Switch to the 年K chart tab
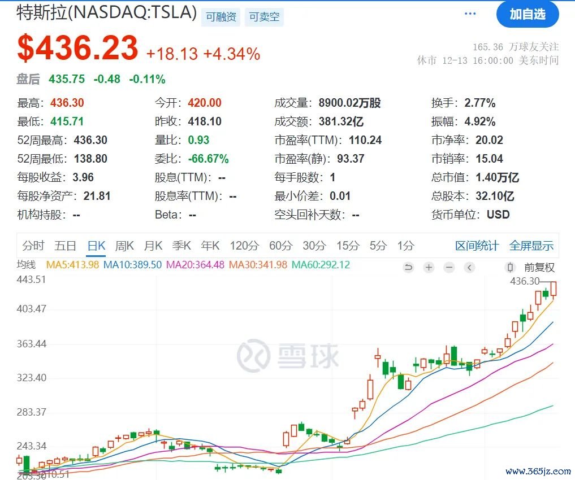The image size is (575, 480). tap(210, 246)
